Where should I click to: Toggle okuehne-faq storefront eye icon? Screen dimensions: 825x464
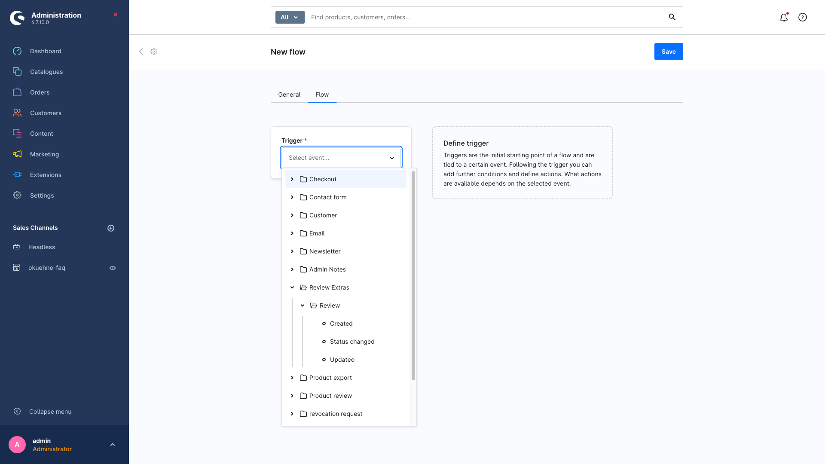coord(113,268)
